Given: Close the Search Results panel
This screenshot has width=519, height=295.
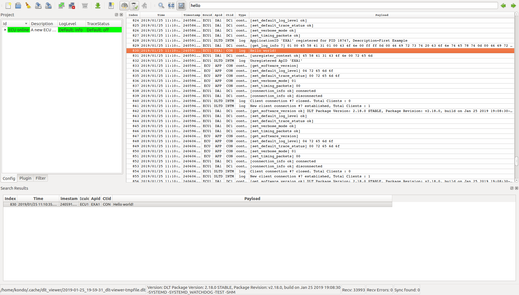Looking at the screenshot, I should pos(516,188).
